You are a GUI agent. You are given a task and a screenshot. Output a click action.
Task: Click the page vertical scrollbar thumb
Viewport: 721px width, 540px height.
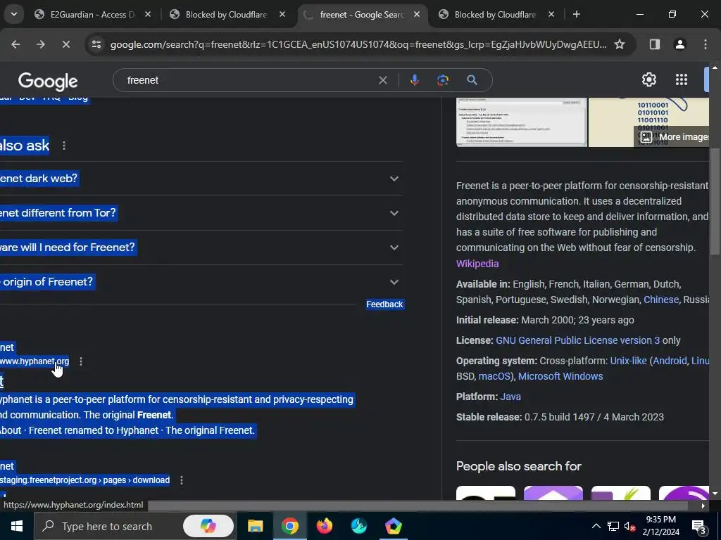coord(714,202)
